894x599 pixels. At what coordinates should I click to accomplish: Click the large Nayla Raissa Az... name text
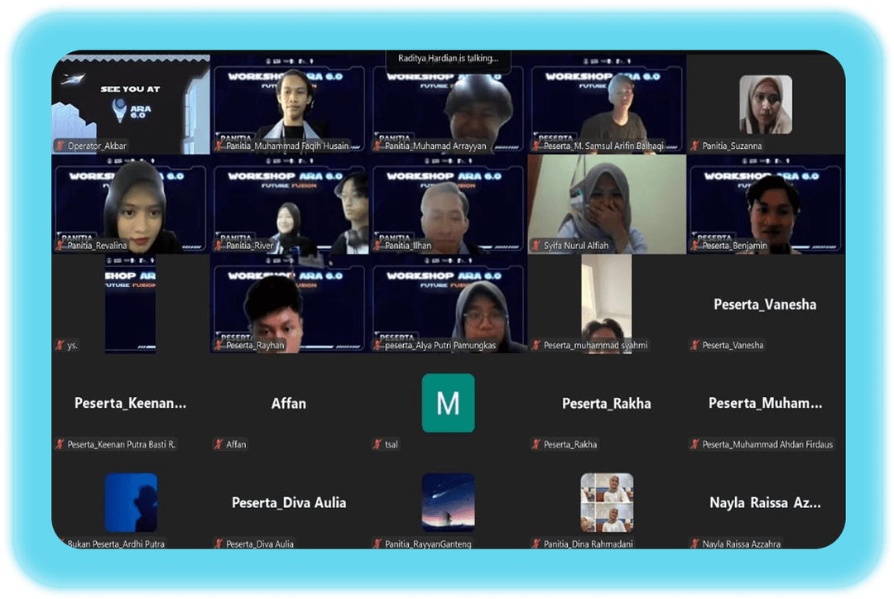tap(765, 503)
